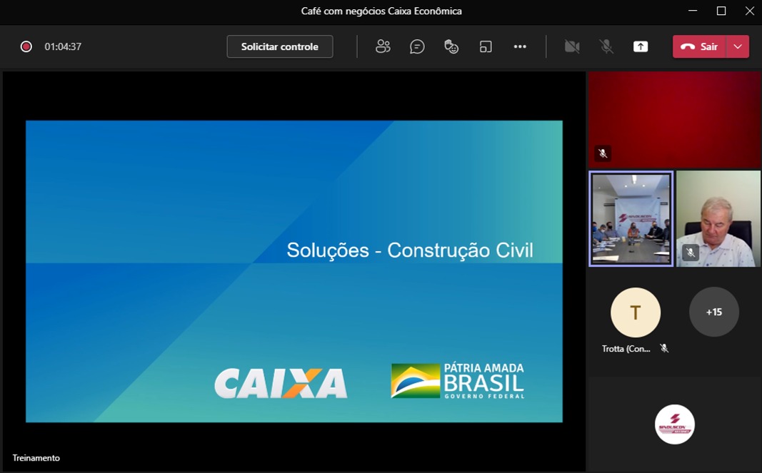This screenshot has height=473, width=762.
Task: Open the more actions ellipsis menu
Action: click(520, 46)
